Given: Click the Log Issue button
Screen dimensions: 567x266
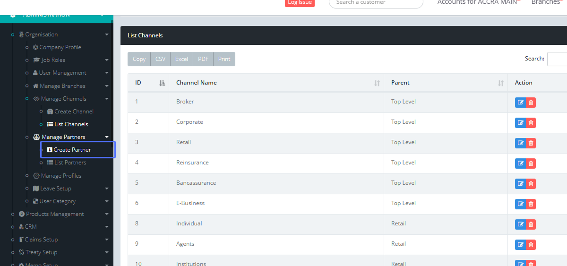Looking at the screenshot, I should [x=300, y=2].
